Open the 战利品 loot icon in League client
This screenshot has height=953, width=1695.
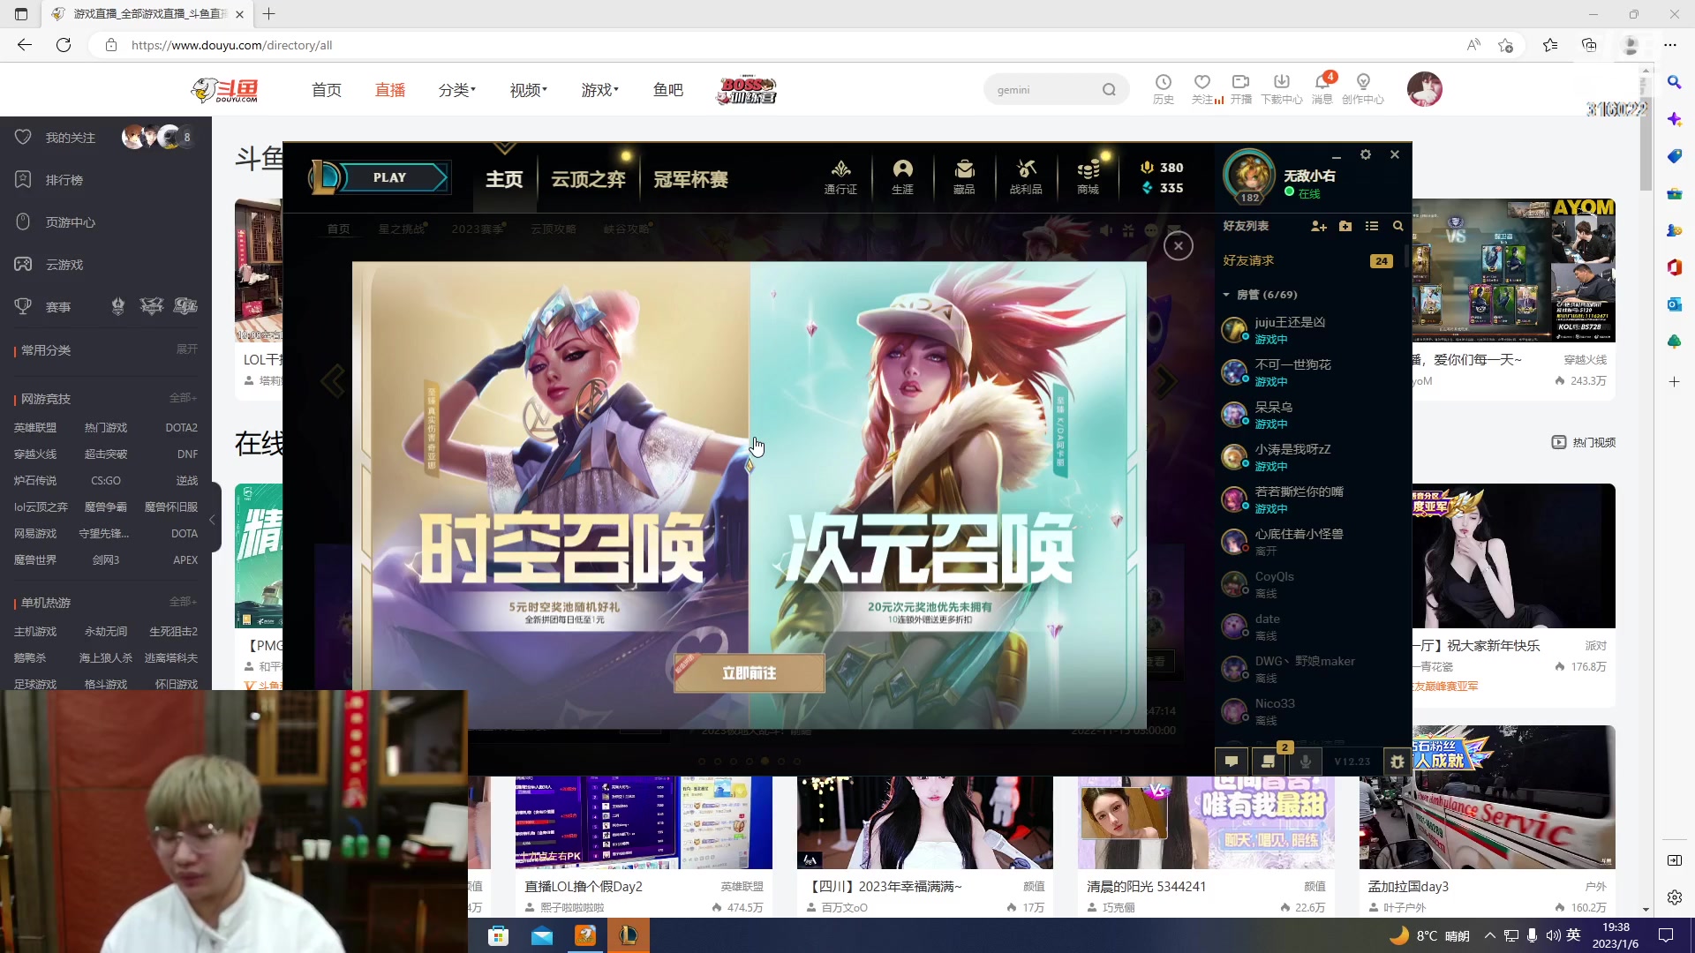pyautogui.click(x=1026, y=176)
